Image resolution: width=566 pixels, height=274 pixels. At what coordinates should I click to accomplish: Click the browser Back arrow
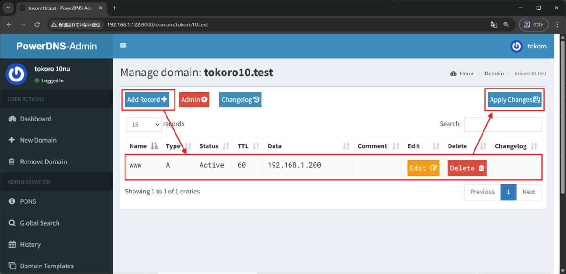[9, 24]
